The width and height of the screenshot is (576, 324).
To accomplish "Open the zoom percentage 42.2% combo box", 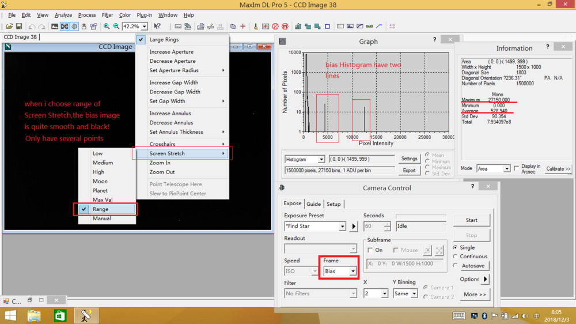I will [x=144, y=27].
